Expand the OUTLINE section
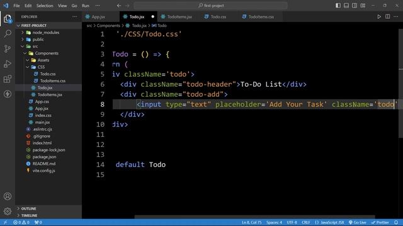The height and width of the screenshot is (226, 403). pyautogui.click(x=48, y=208)
